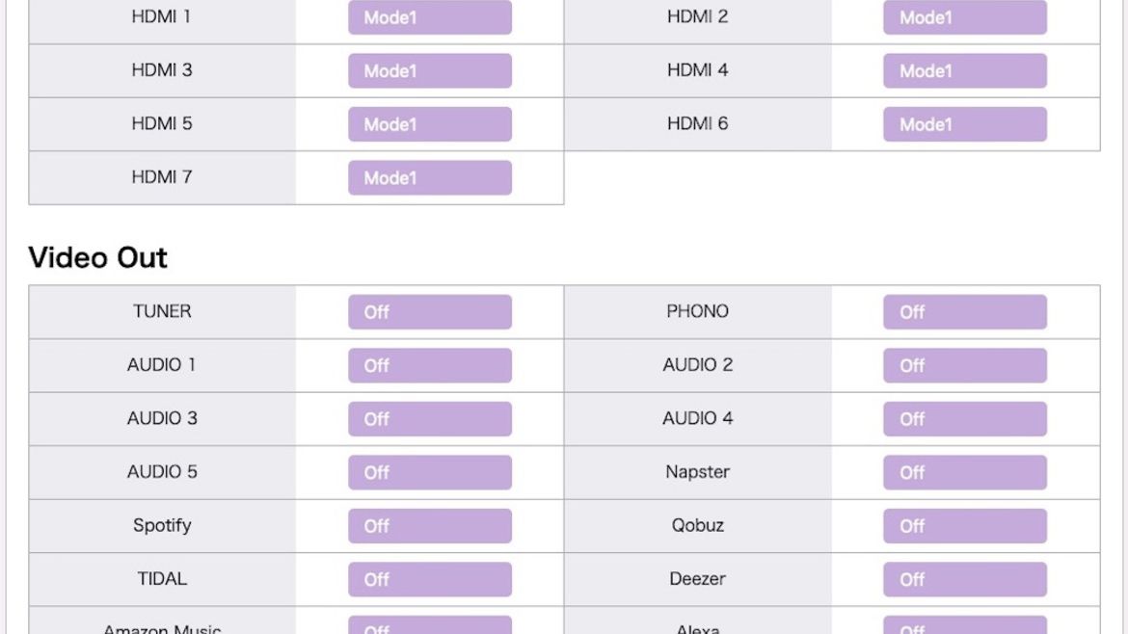Screen dimensions: 1128x634
Task: Change Napster Video Out setting
Action: 964,472
